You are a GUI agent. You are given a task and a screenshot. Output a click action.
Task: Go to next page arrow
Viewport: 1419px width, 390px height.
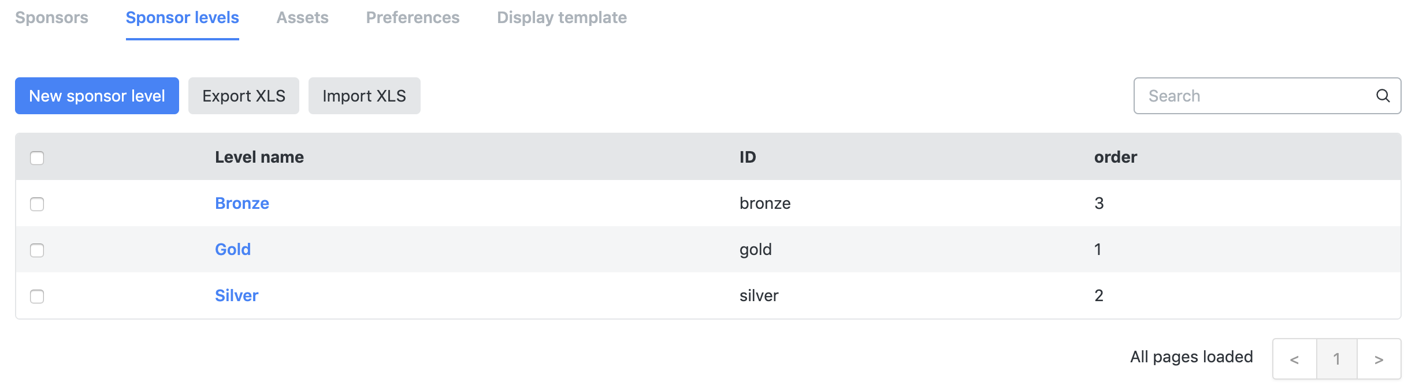(1379, 359)
